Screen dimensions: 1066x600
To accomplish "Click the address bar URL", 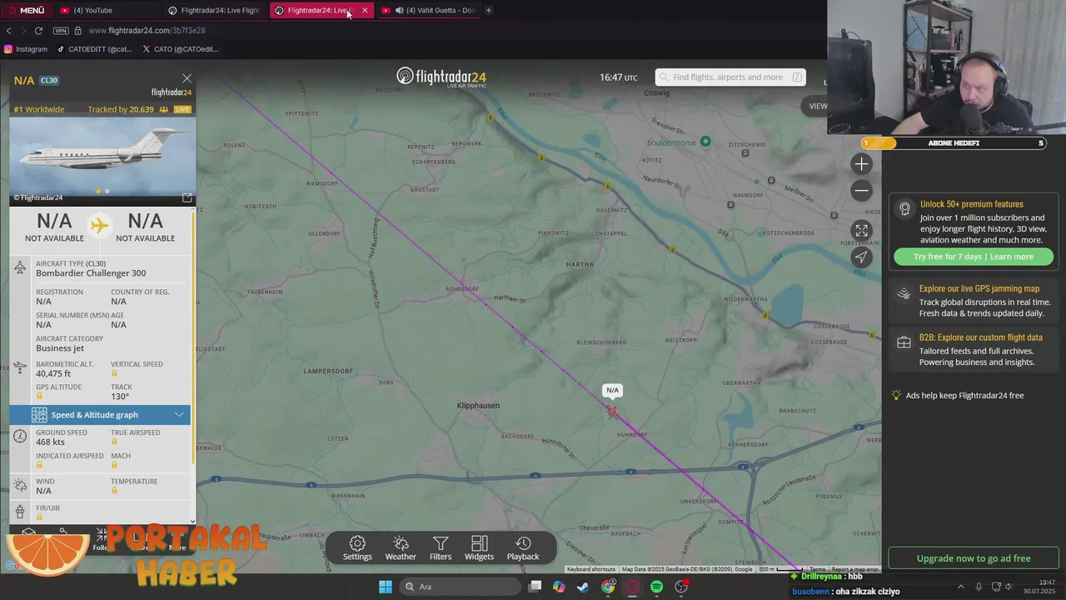I will coord(147,31).
